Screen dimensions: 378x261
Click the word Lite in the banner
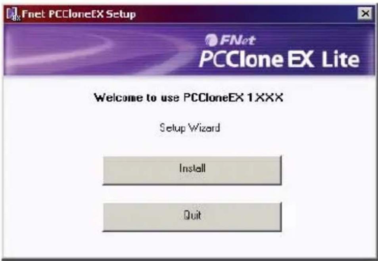[340, 59]
